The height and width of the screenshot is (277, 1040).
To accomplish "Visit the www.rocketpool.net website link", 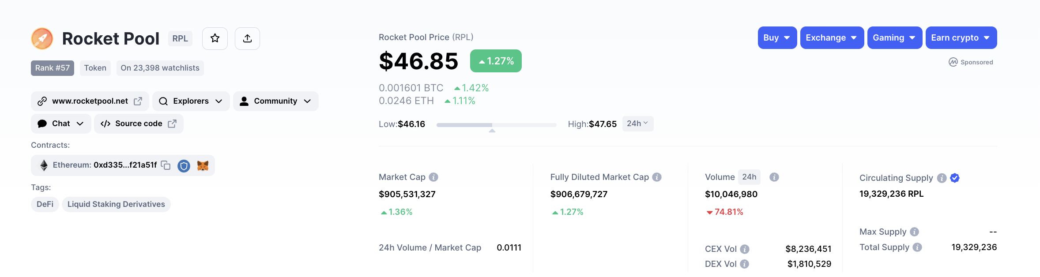I will click(90, 101).
